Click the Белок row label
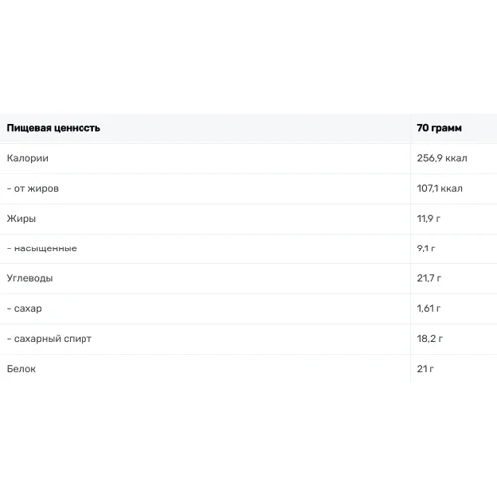 coord(21,369)
